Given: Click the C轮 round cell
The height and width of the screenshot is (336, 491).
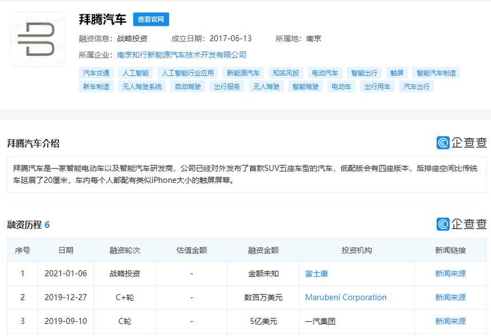Looking at the screenshot, I should pos(125,321).
